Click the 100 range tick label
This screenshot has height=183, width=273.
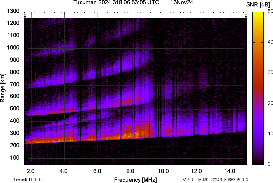[x=15, y=158]
